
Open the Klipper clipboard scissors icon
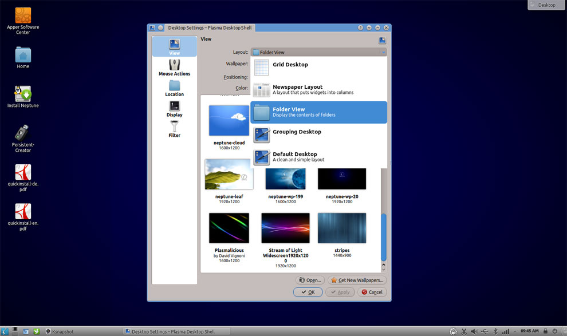point(464,331)
